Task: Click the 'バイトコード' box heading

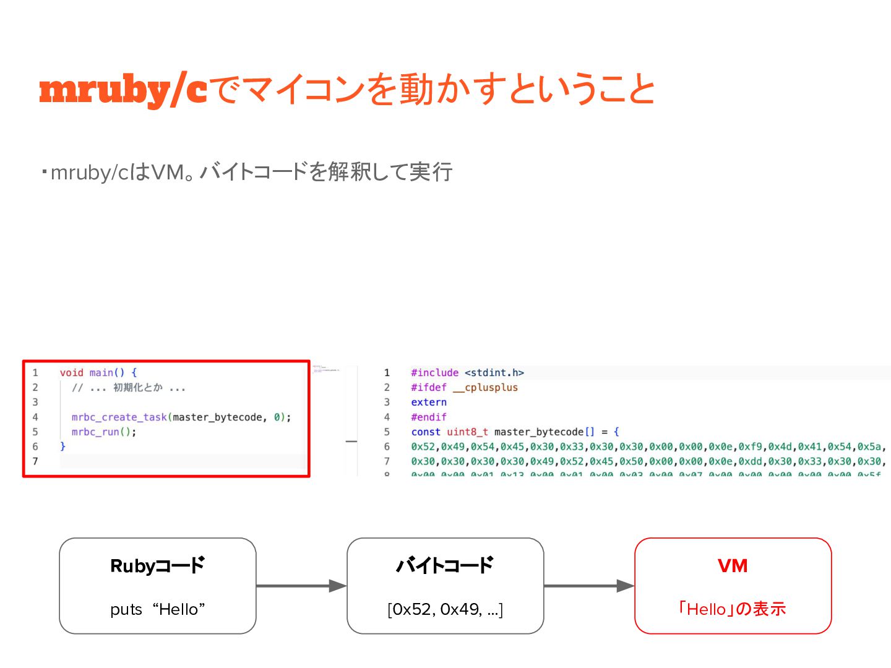Action: point(445,565)
